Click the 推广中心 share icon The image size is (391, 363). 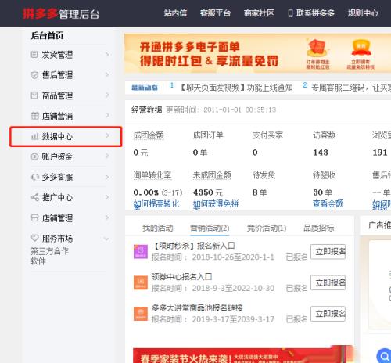click(34, 197)
